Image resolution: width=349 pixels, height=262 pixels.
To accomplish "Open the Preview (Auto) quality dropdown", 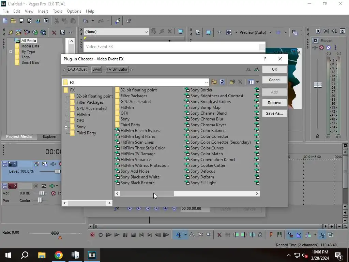I will coord(270,32).
